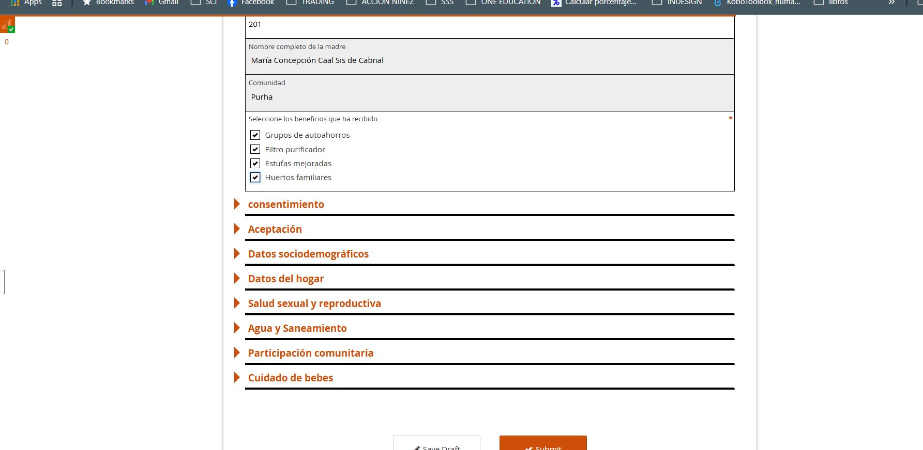Open the ACCION NIÑEZ bookmark folder
923x450 pixels.
tap(381, 3)
